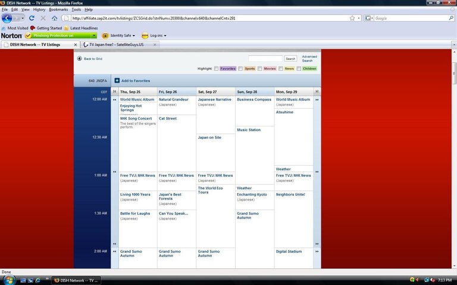Open the back/forward history dropdown
Screen dimensions: 457x285
click(23, 18)
